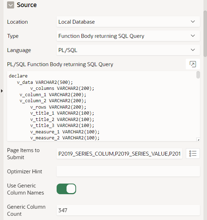Toggle Use Generic Column Names switch
Viewport: 207px width, 220px height.
pyautogui.click(x=66, y=189)
